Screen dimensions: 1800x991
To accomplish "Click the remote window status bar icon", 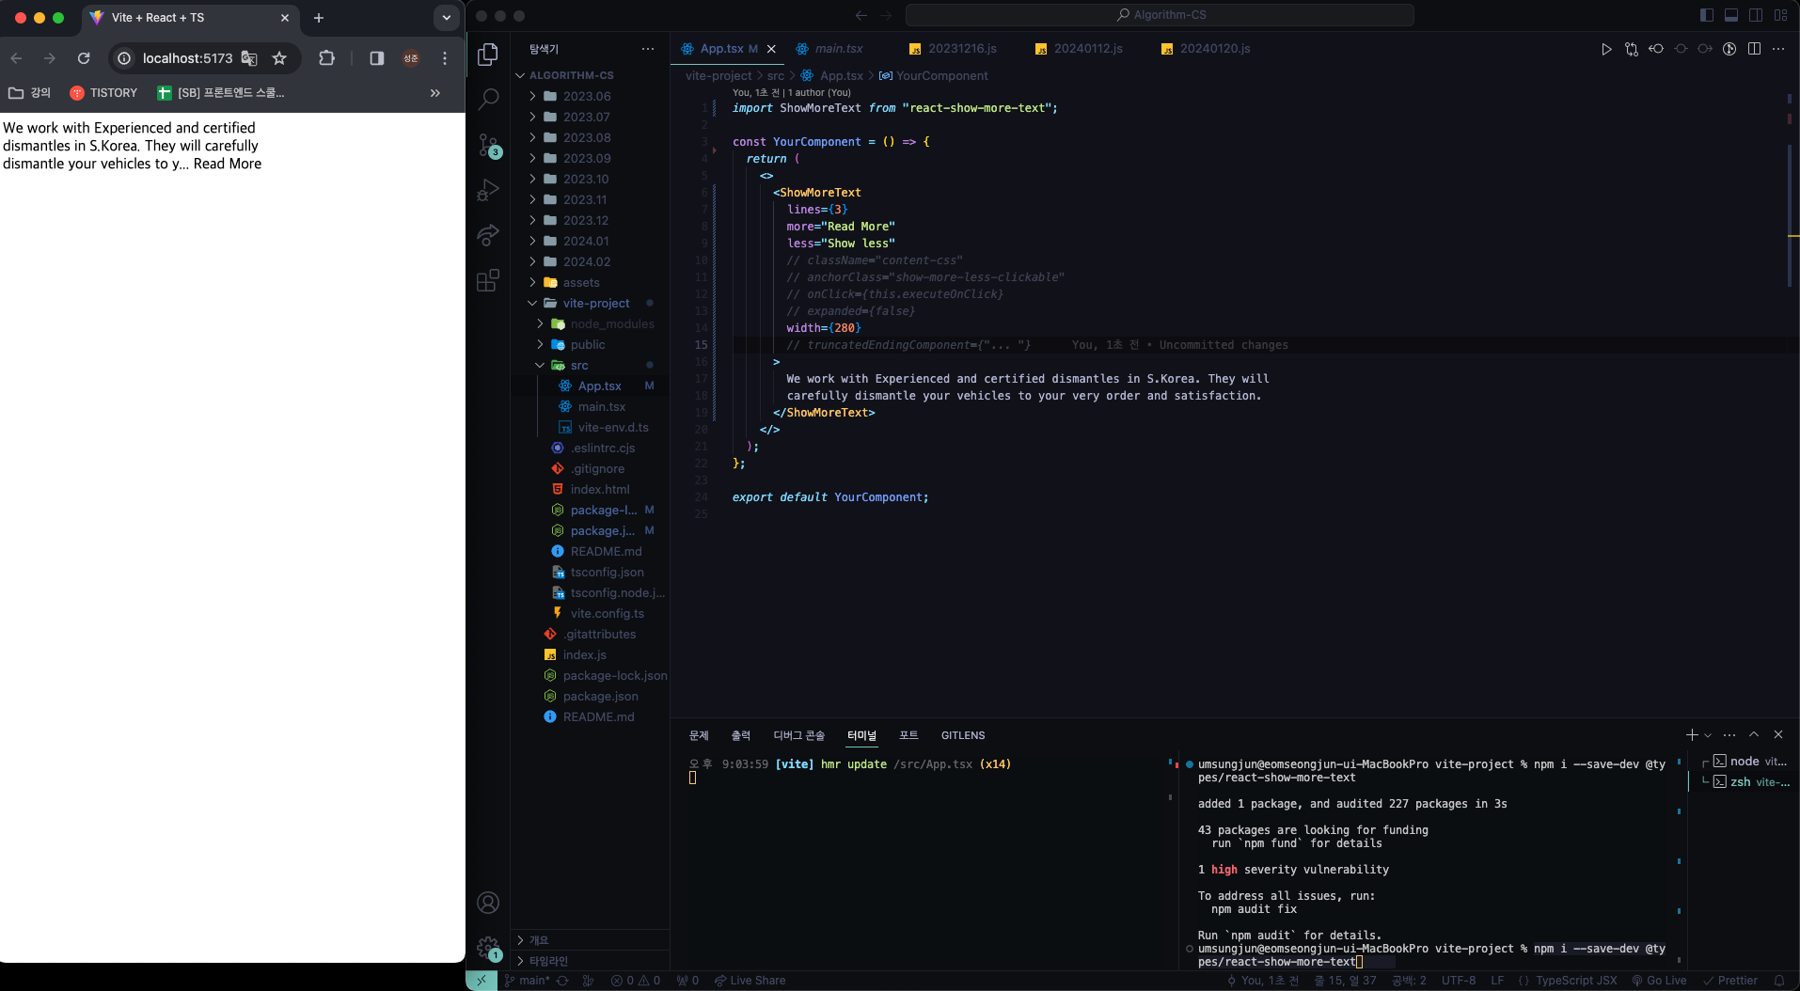I will (x=481, y=981).
